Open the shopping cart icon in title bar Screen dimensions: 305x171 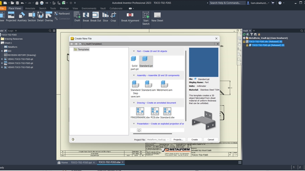[273, 3]
